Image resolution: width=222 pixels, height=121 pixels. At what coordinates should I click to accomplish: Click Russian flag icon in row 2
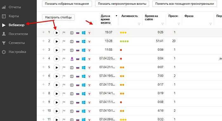tap(78, 41)
